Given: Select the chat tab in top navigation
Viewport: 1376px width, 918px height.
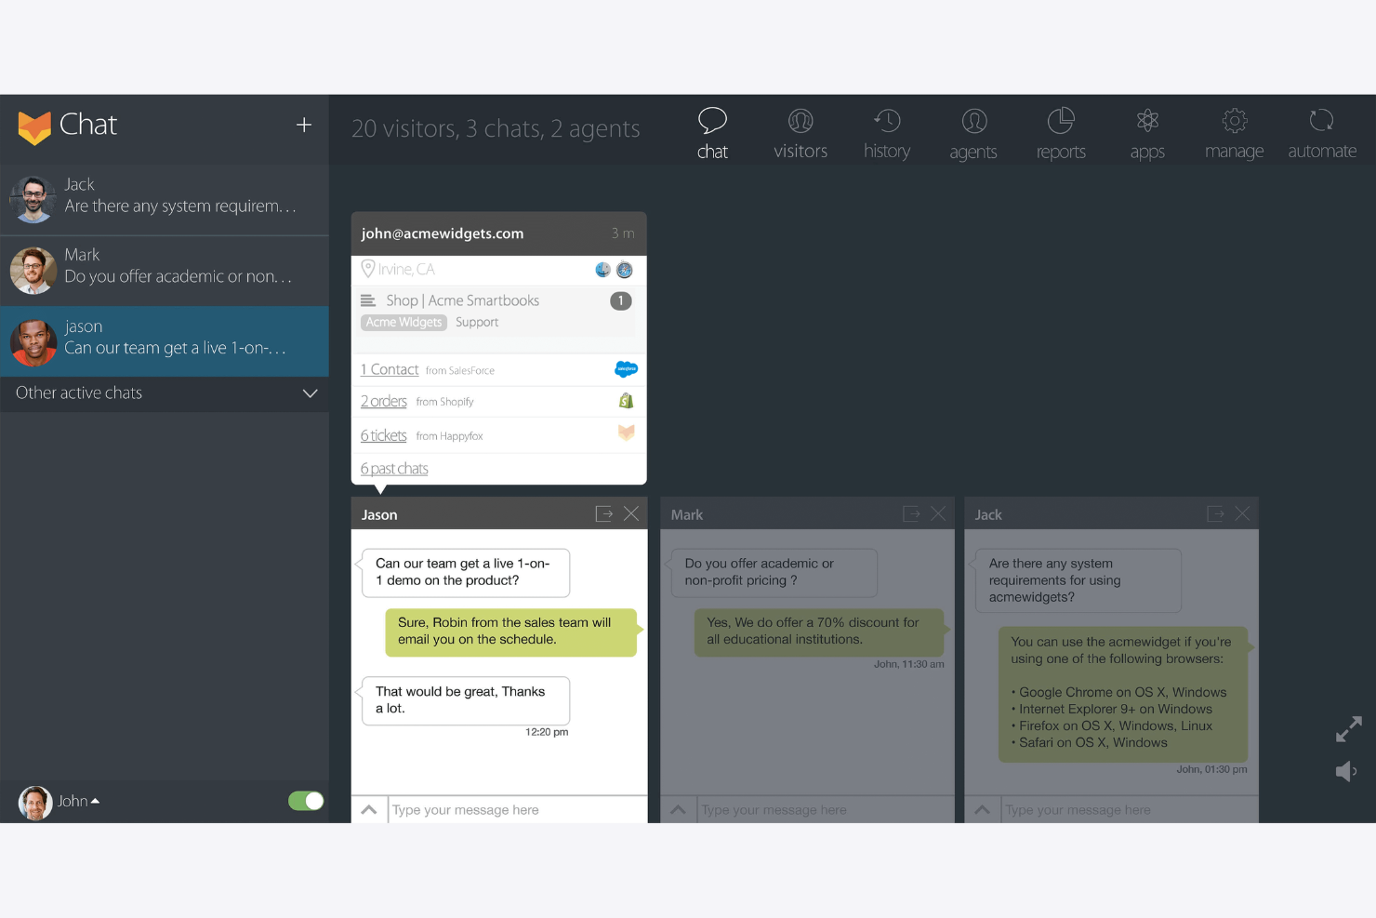Looking at the screenshot, I should (712, 130).
